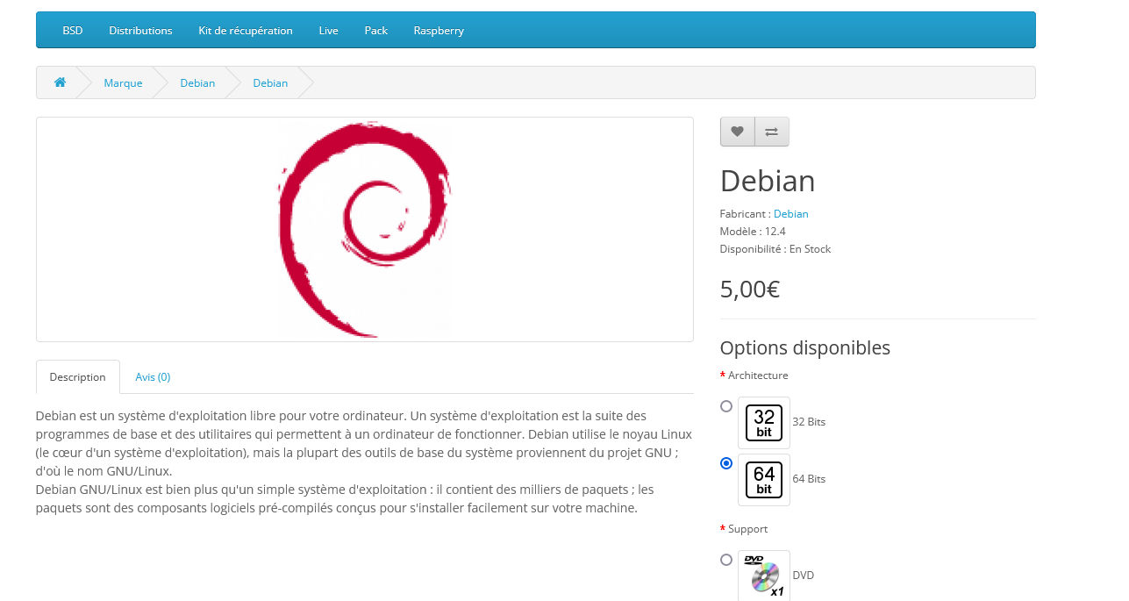Image resolution: width=1129 pixels, height=601 pixels.
Task: Compare this product arrows icon
Action: click(772, 132)
